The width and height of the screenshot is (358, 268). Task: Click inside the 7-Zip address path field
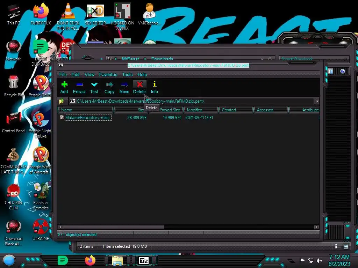click(191, 101)
